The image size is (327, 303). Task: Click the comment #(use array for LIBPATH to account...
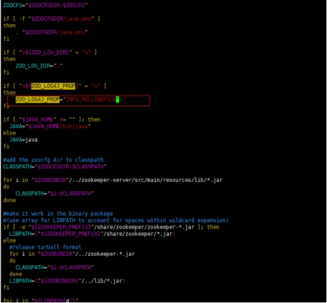pos(116,220)
